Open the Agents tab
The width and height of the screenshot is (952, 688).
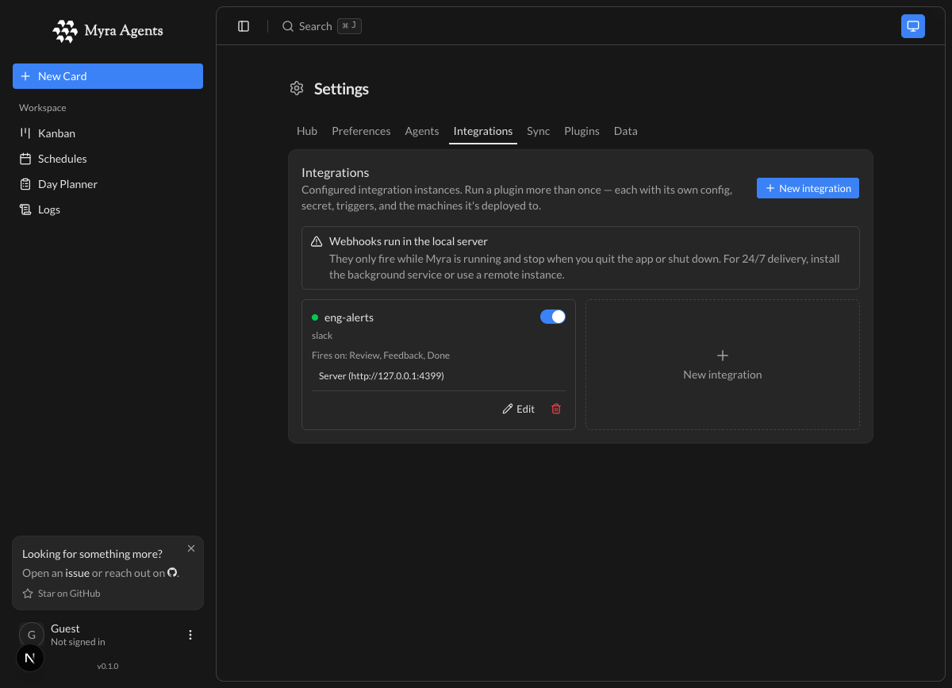[x=422, y=131]
